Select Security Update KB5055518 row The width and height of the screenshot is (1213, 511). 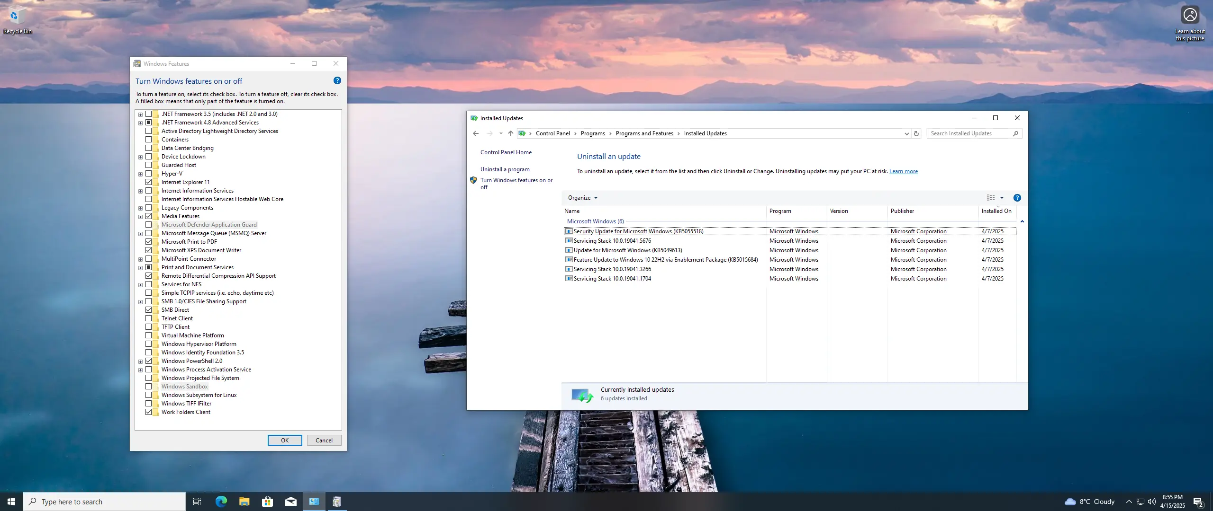(x=638, y=231)
